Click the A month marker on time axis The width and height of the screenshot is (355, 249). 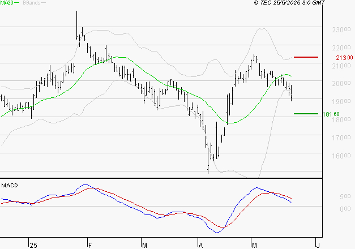click(x=200, y=246)
